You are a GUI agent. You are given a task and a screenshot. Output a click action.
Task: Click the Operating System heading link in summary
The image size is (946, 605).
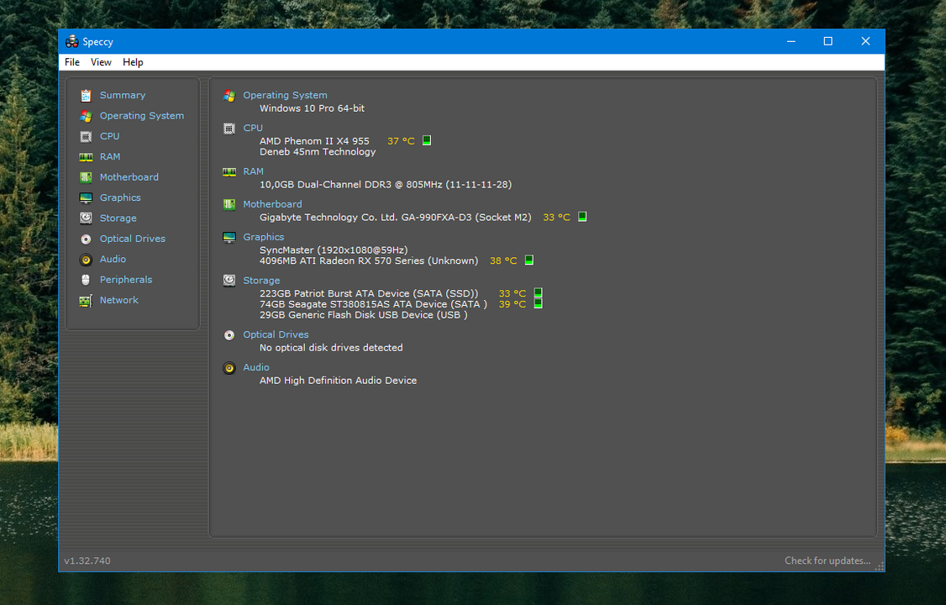point(286,95)
